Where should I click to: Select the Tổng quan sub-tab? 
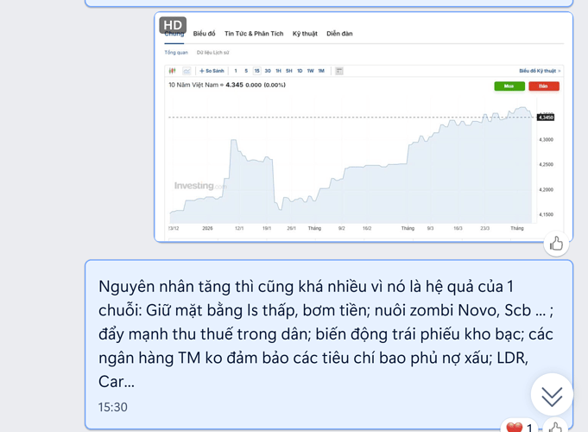pyautogui.click(x=176, y=53)
